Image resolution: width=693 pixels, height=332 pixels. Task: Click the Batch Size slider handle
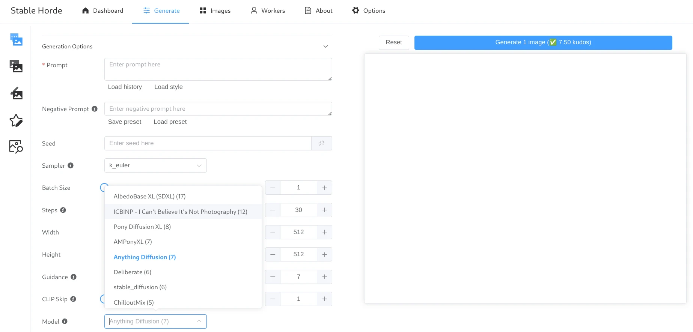tap(104, 188)
